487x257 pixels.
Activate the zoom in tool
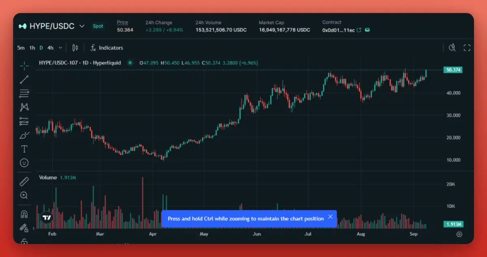pos(24,195)
